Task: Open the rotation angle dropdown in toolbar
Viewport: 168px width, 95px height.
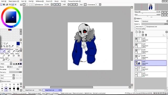Action: coord(69,4)
